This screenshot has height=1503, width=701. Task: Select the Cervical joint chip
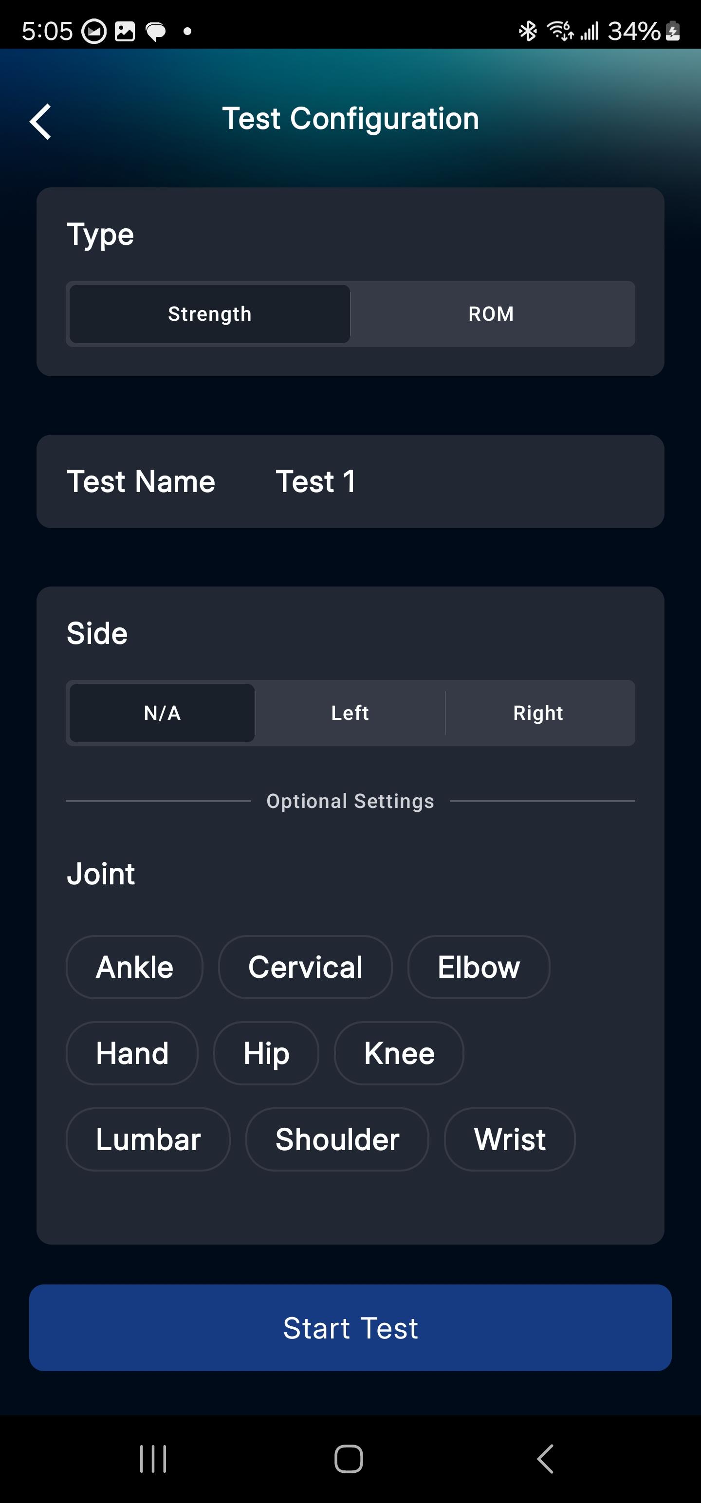coord(305,967)
